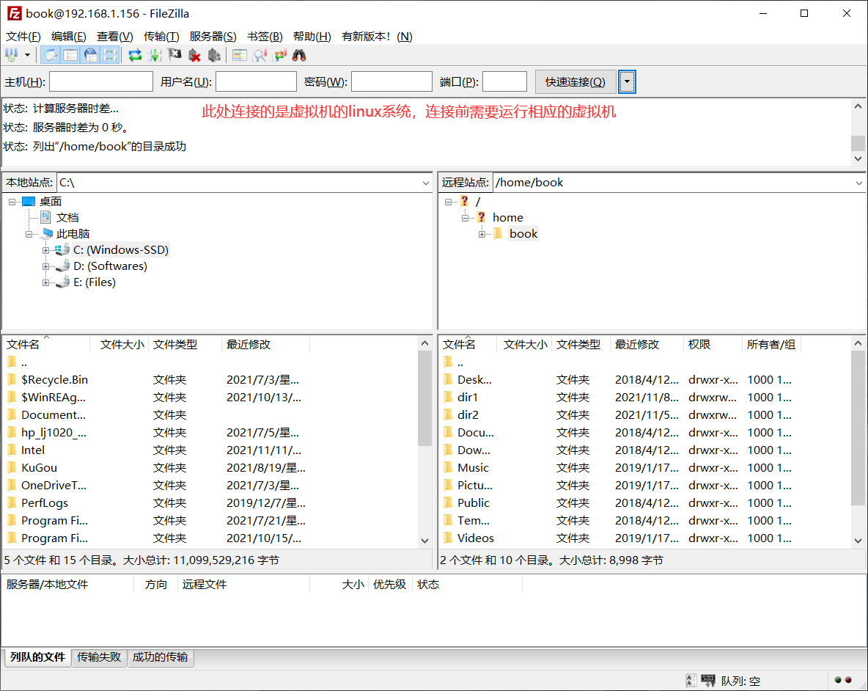This screenshot has width=868, height=691.
Task: Open the 文件(F) menu
Action: (x=23, y=37)
